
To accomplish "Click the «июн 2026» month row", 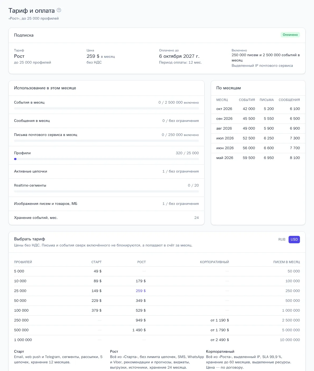I will pos(258,148).
